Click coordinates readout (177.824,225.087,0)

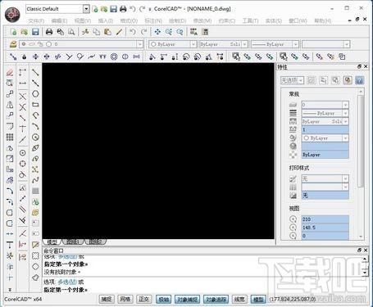coord(293,300)
